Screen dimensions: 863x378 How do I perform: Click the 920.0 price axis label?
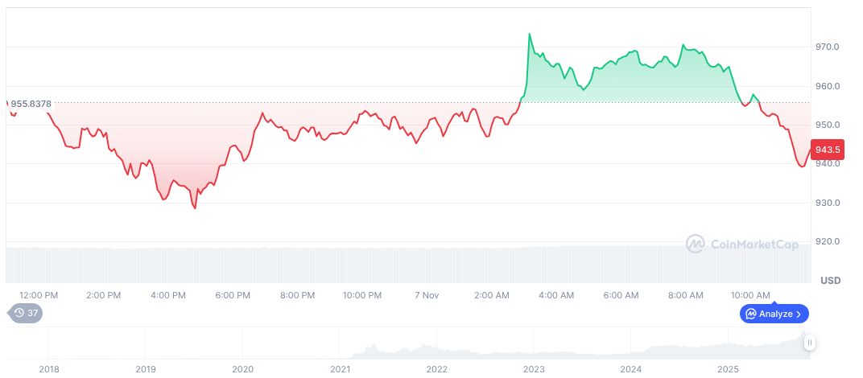pos(828,241)
